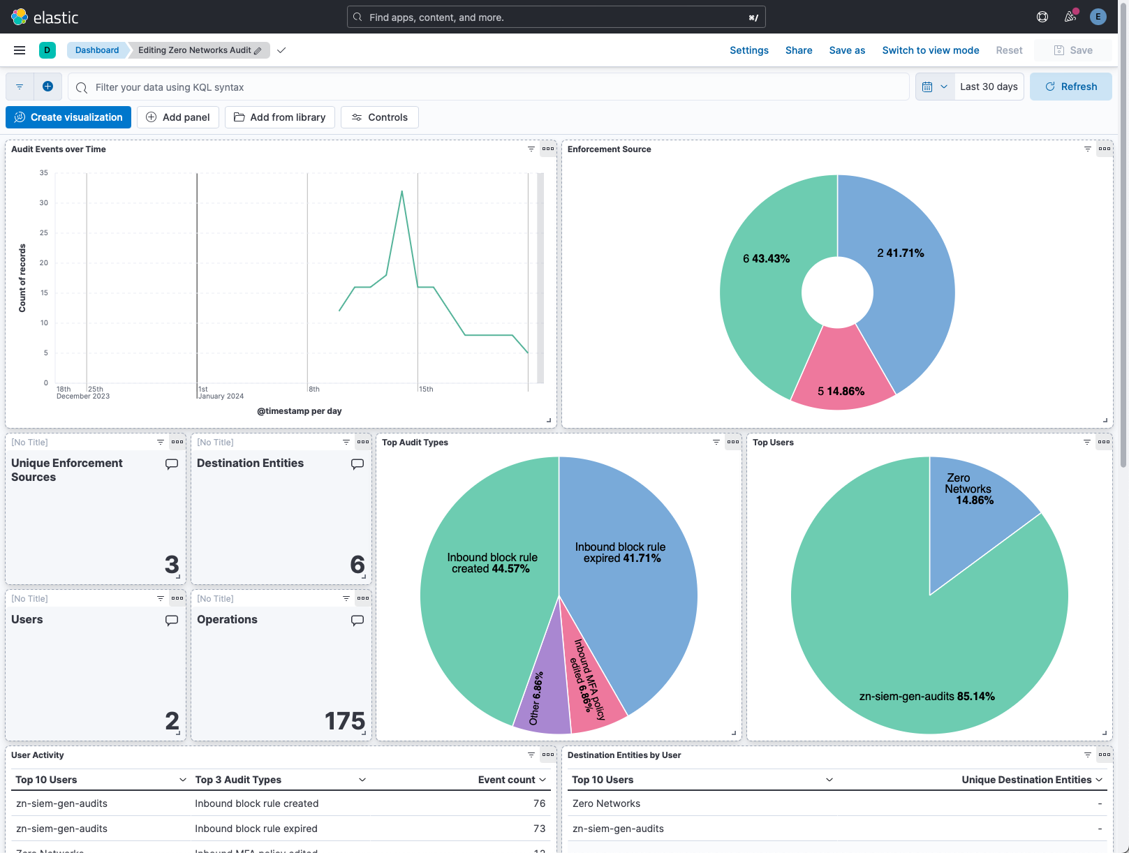Viewport: 1129px width, 853px height.
Task: Open the saved query filter menu
Action: 20,87
